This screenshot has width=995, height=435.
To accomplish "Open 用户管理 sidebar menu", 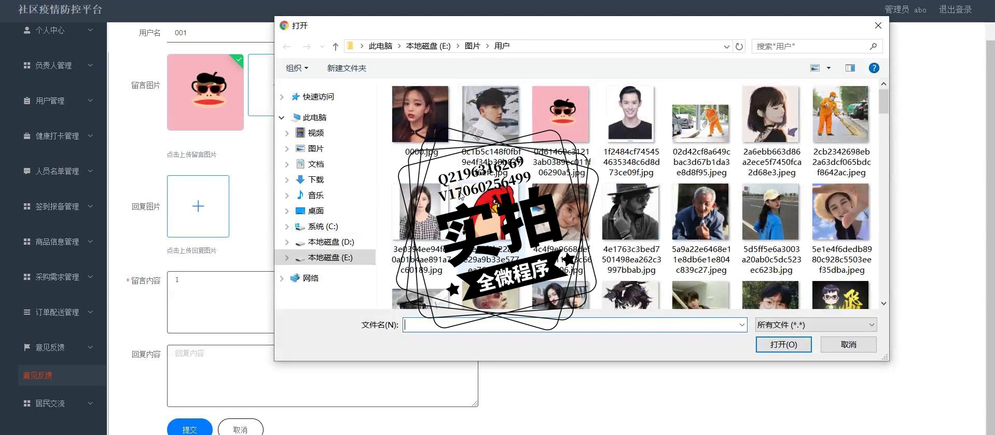I will click(x=58, y=101).
